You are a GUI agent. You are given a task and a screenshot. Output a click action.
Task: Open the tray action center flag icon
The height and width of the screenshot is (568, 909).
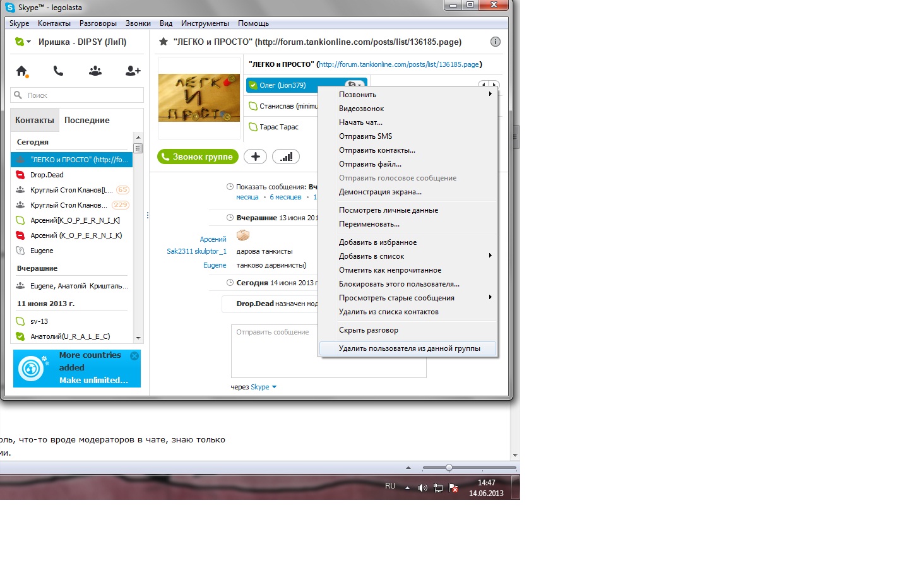click(x=453, y=488)
